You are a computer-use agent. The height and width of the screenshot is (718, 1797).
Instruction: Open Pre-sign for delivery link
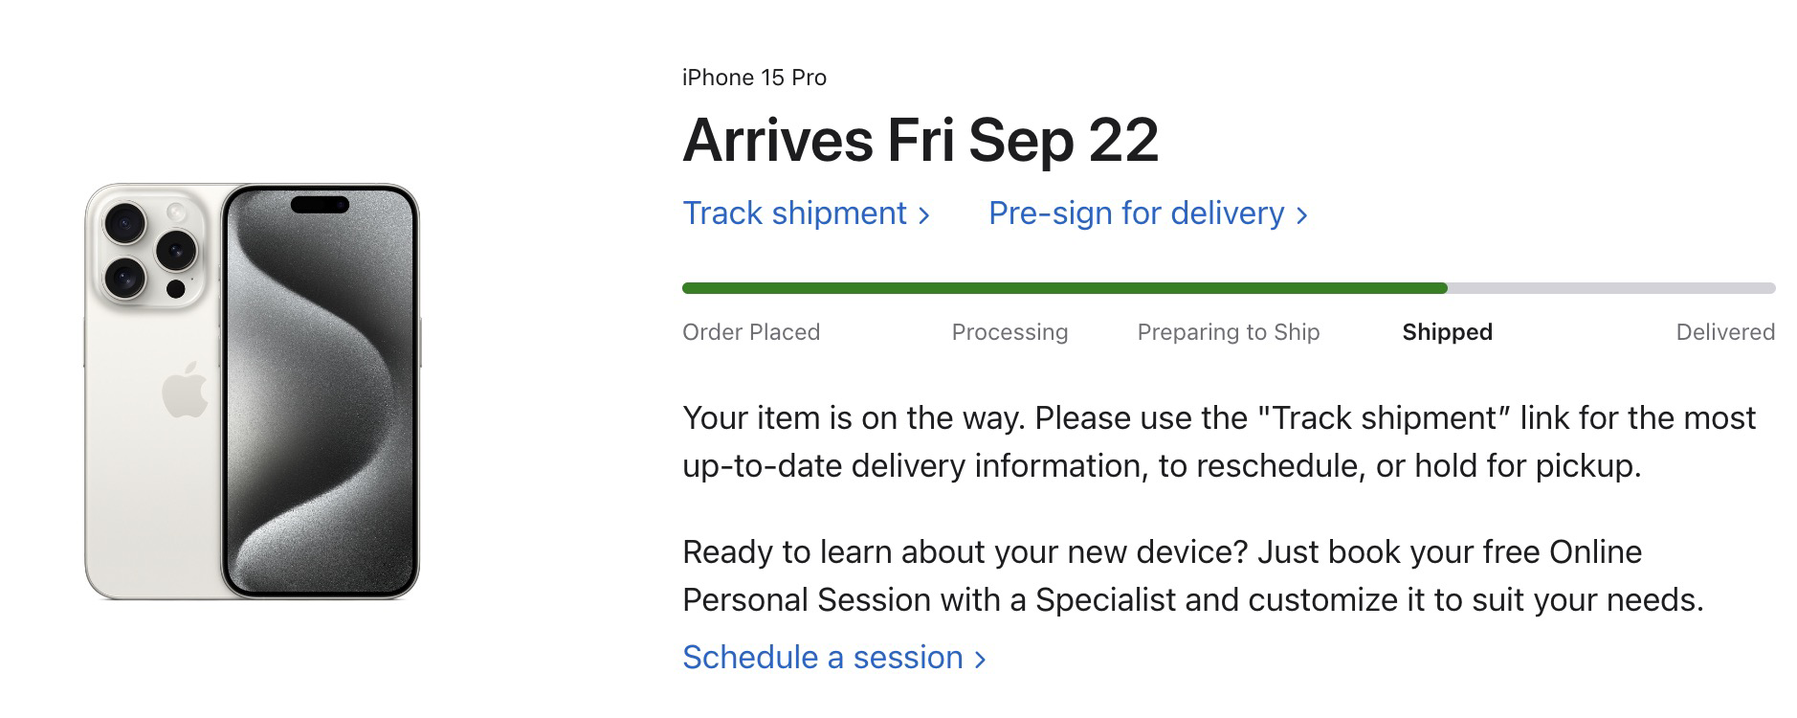pos(1147,213)
